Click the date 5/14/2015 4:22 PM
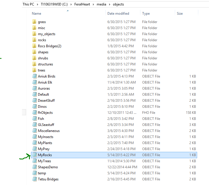The image size is (209, 185). 121,155
